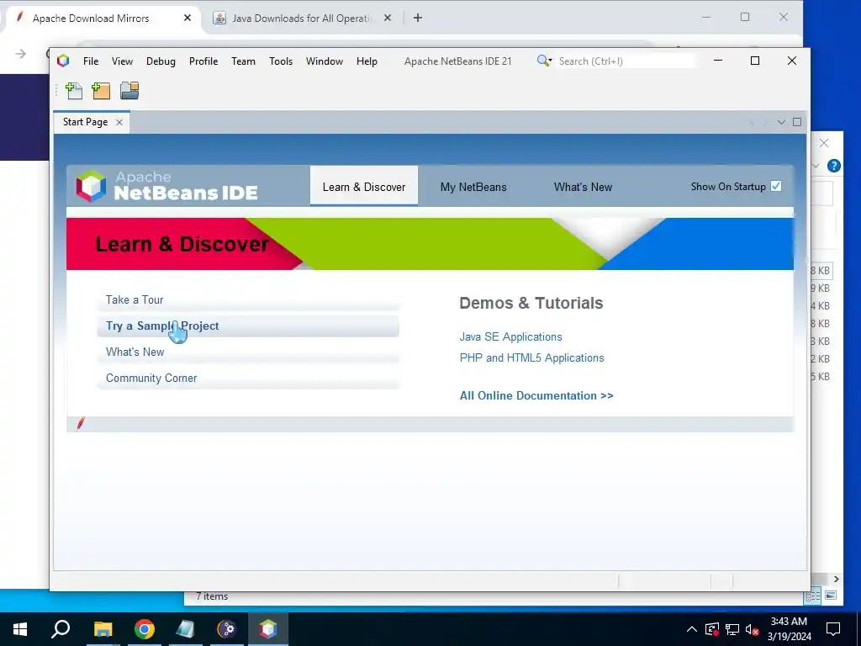Screen dimensions: 861x646
Task: Click the Take a Tour link
Action: point(135,300)
